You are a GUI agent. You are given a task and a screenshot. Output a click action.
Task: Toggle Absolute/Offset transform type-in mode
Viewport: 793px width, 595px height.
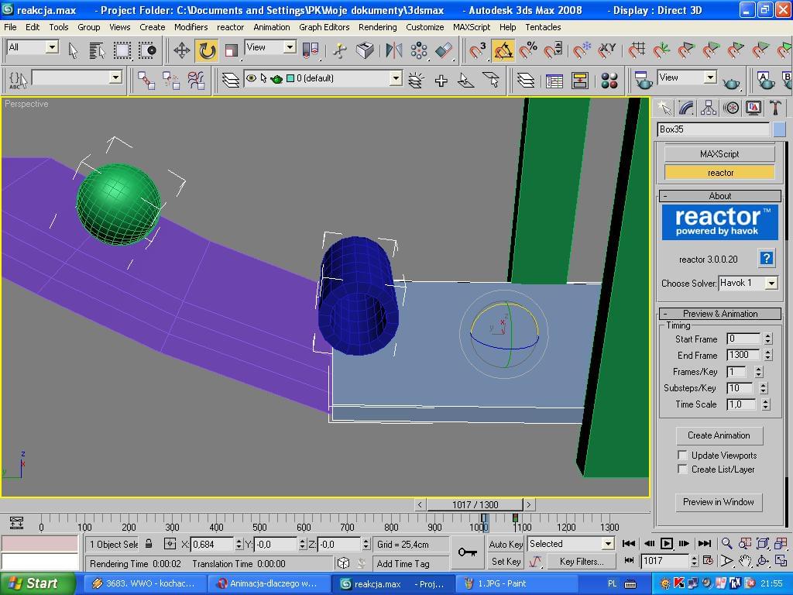pos(170,544)
